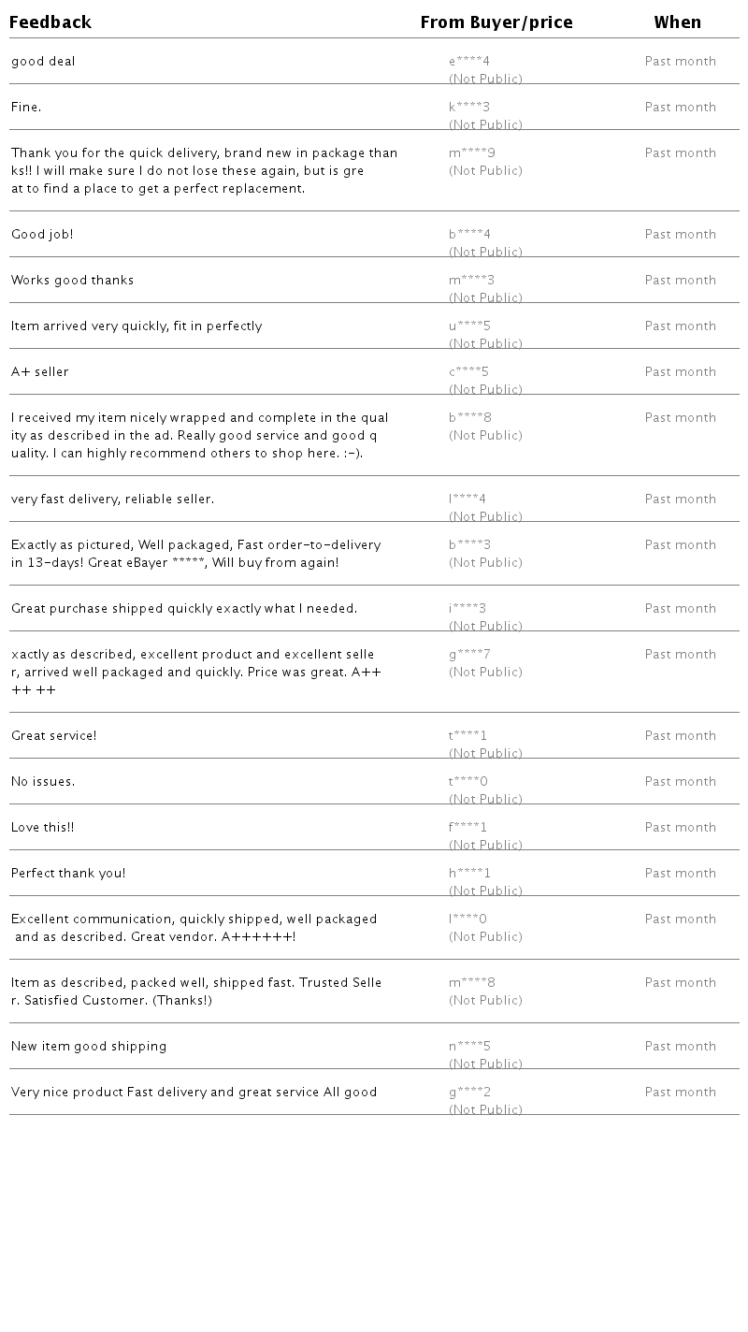Screen dimensions: 748x1332
Task: Click the Feedback column header
Action: coord(50,22)
